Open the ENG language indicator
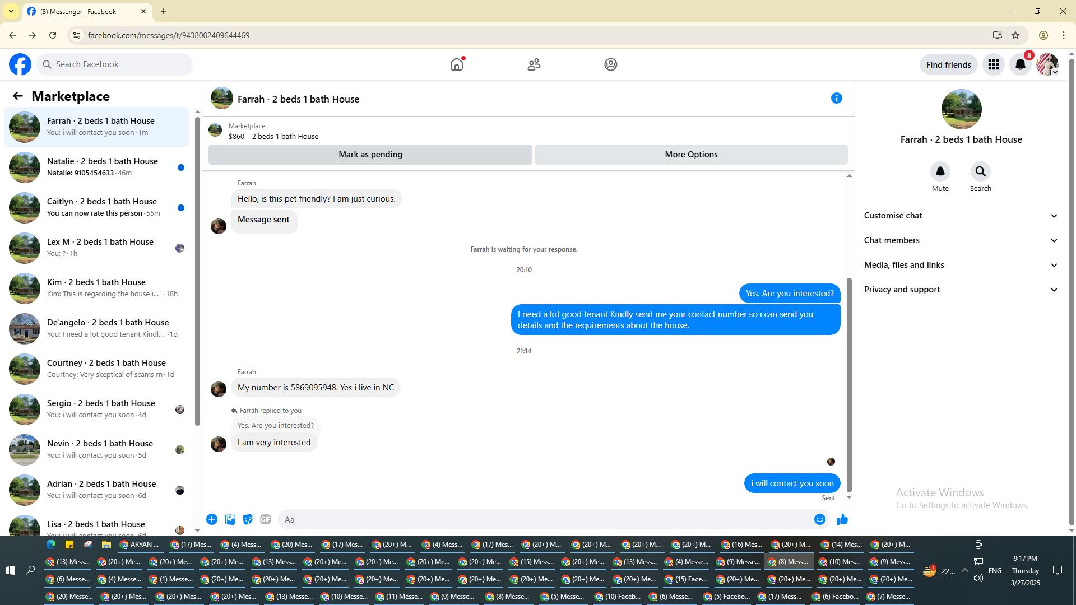The height and width of the screenshot is (605, 1076). pyautogui.click(x=995, y=570)
